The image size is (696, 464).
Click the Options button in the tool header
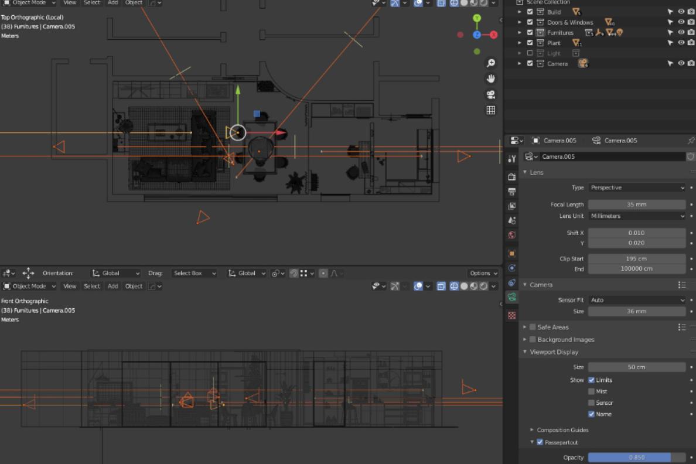(x=483, y=273)
